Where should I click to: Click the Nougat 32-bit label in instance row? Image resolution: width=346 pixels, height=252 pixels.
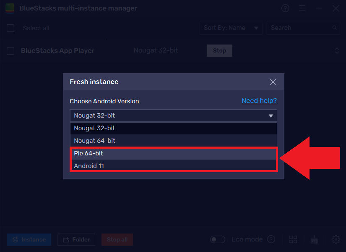click(x=156, y=50)
